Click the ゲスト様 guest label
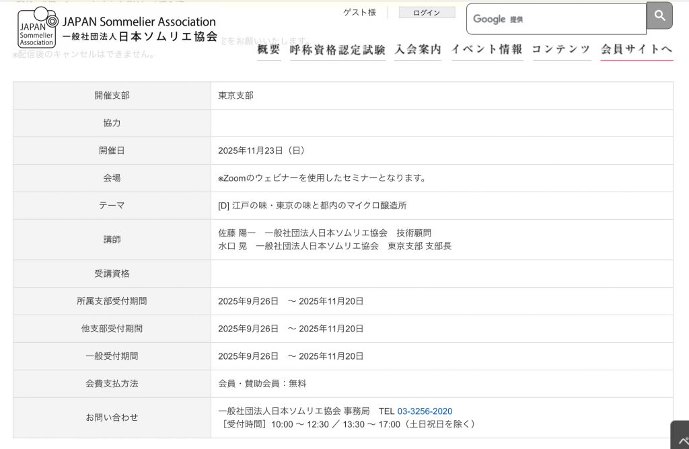 359,13
